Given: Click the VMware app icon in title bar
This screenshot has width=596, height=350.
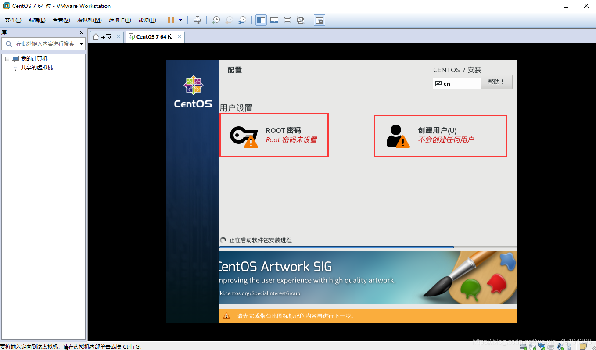Looking at the screenshot, I should tap(7, 6).
